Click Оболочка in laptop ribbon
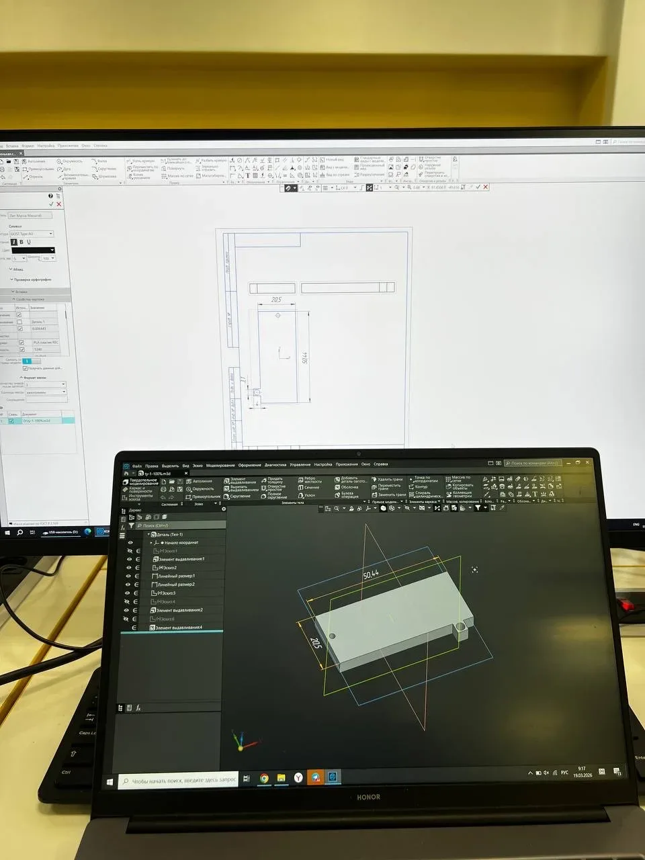The image size is (645, 860). 346,488
